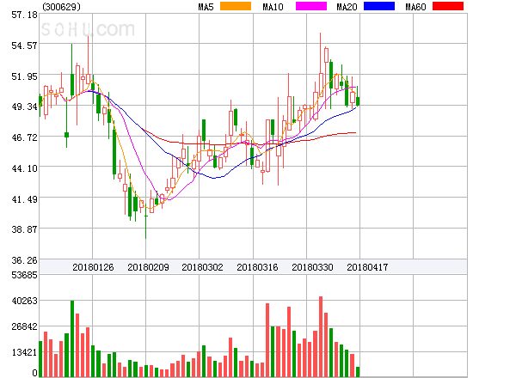Click the 49.34 price axis label
Image resolution: width=516 pixels, height=378 pixels.
pyautogui.click(x=24, y=107)
